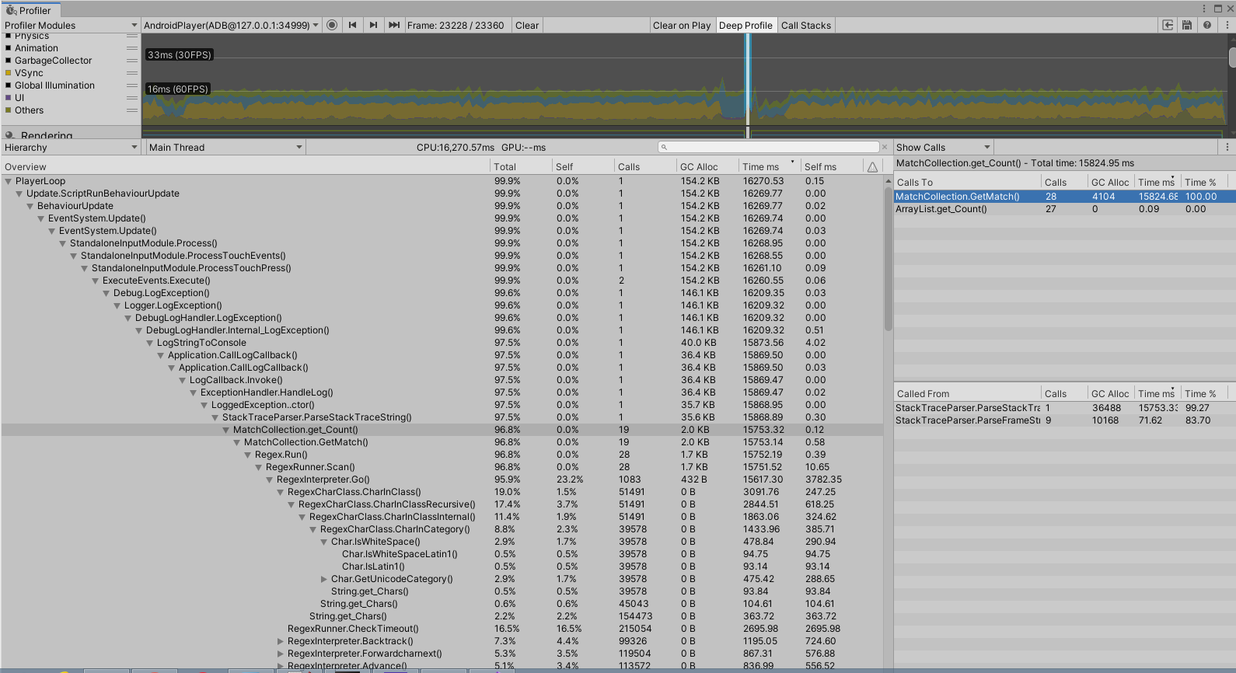Image resolution: width=1236 pixels, height=673 pixels.
Task: Open the profiler help icon
Action: (x=1206, y=25)
